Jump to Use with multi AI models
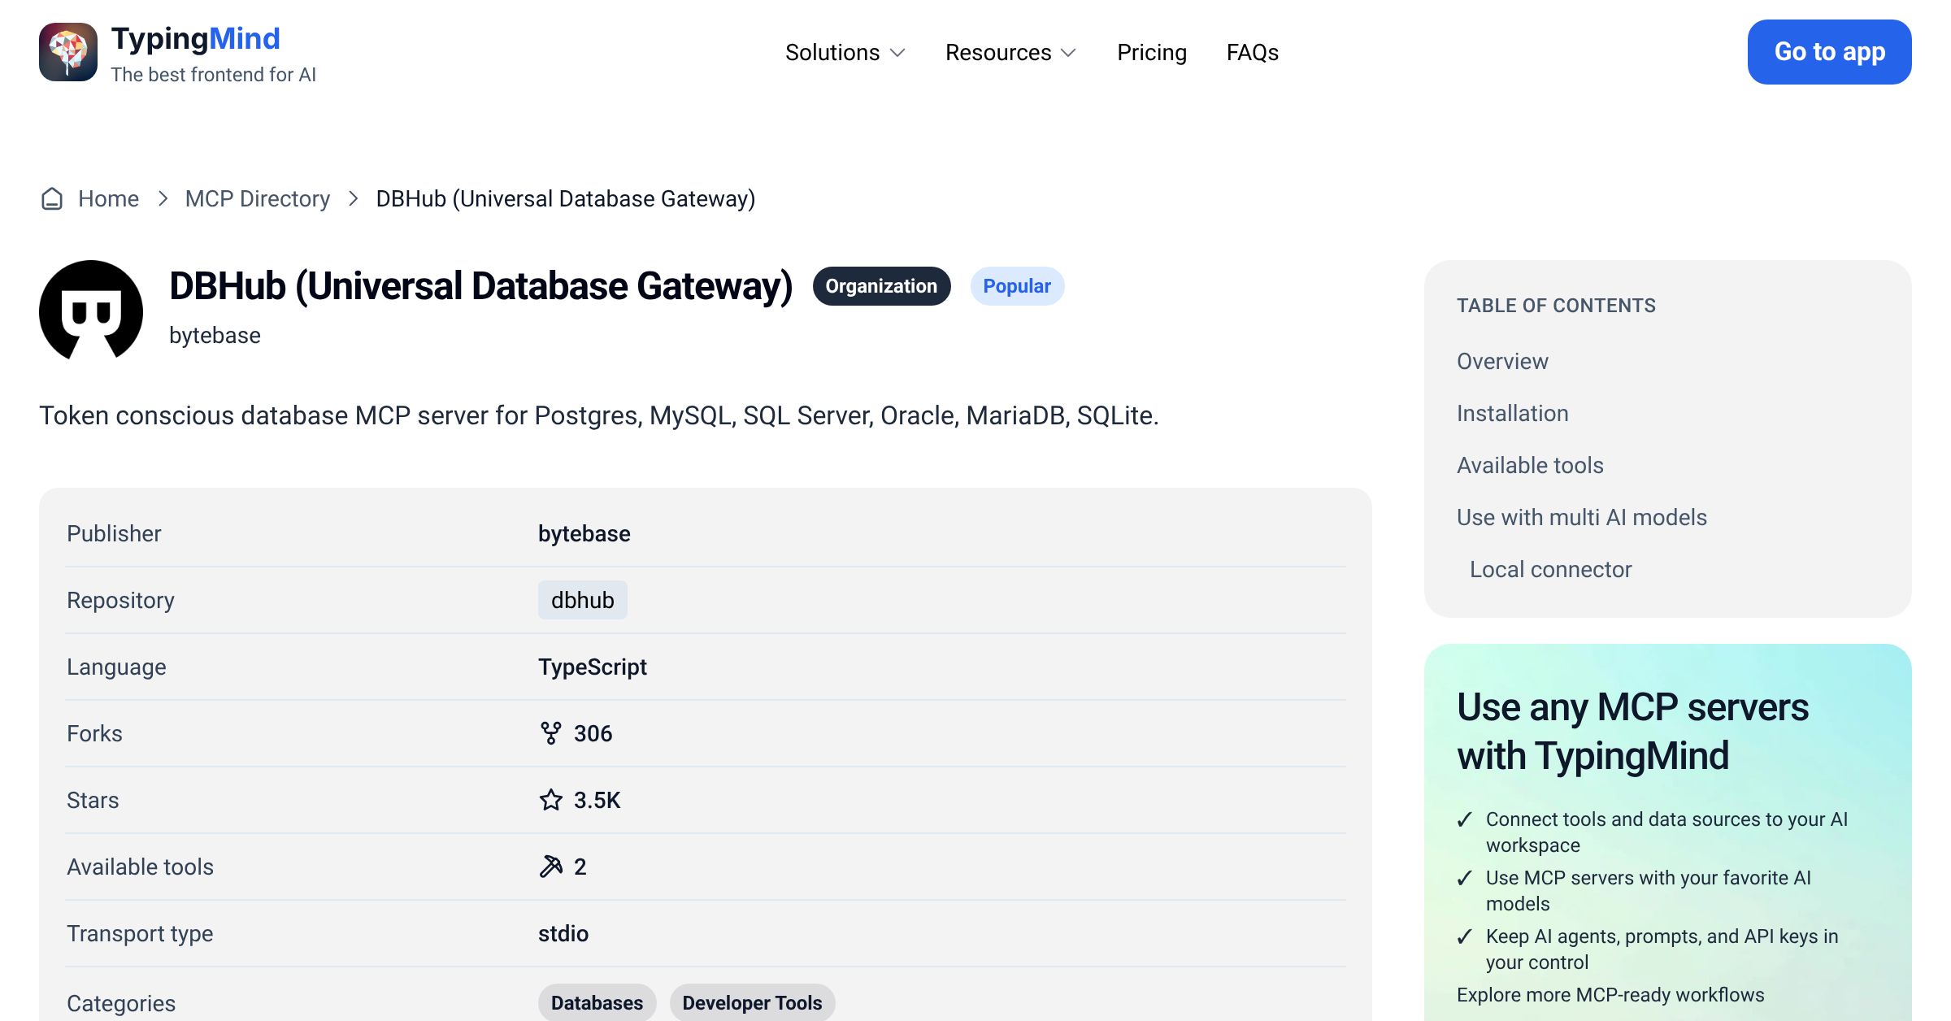This screenshot has width=1951, height=1021. (1581, 517)
